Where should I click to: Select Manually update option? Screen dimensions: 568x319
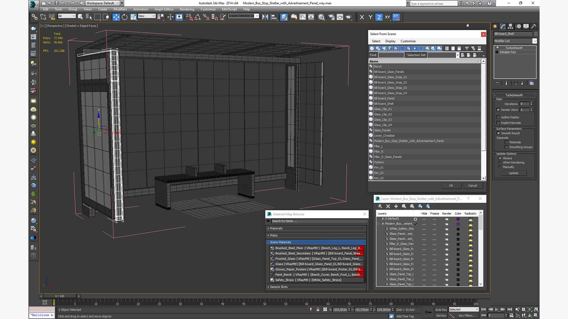500,167
